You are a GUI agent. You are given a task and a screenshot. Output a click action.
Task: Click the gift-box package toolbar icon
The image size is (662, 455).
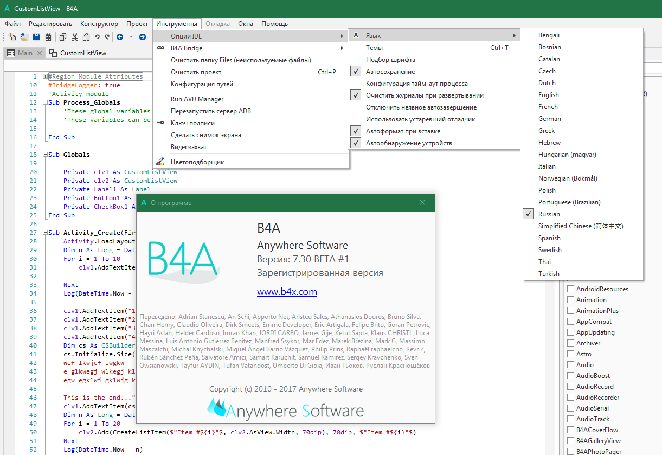click(x=48, y=37)
